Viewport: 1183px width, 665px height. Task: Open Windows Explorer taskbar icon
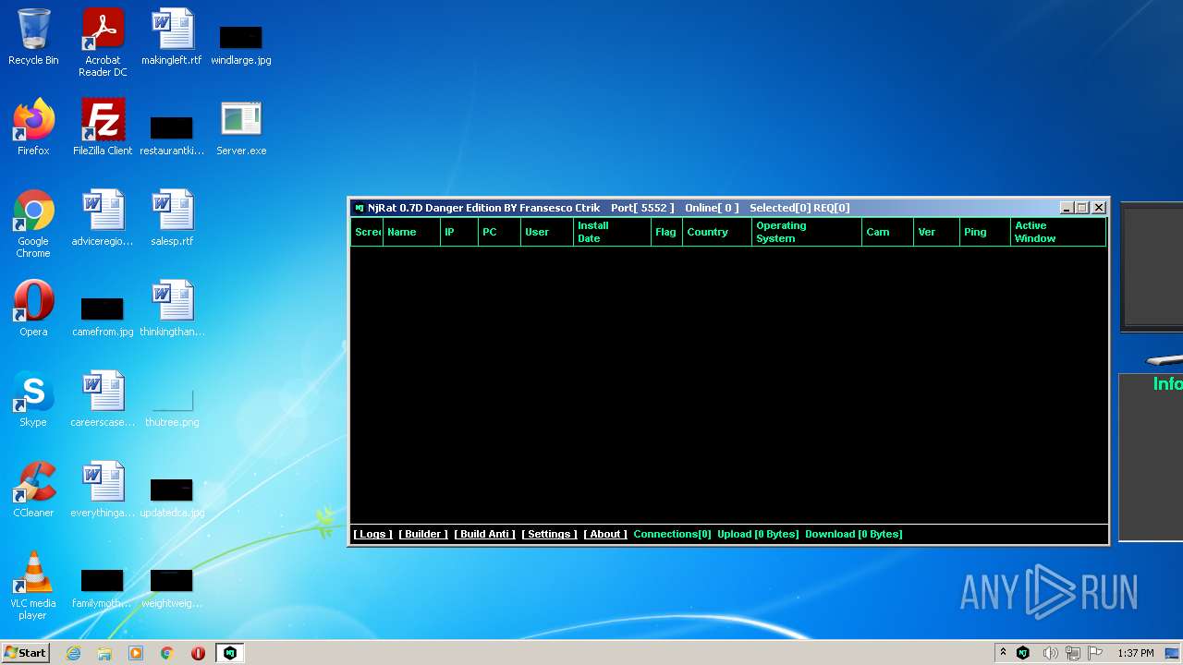pos(104,653)
